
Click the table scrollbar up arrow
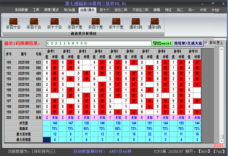[222, 49]
